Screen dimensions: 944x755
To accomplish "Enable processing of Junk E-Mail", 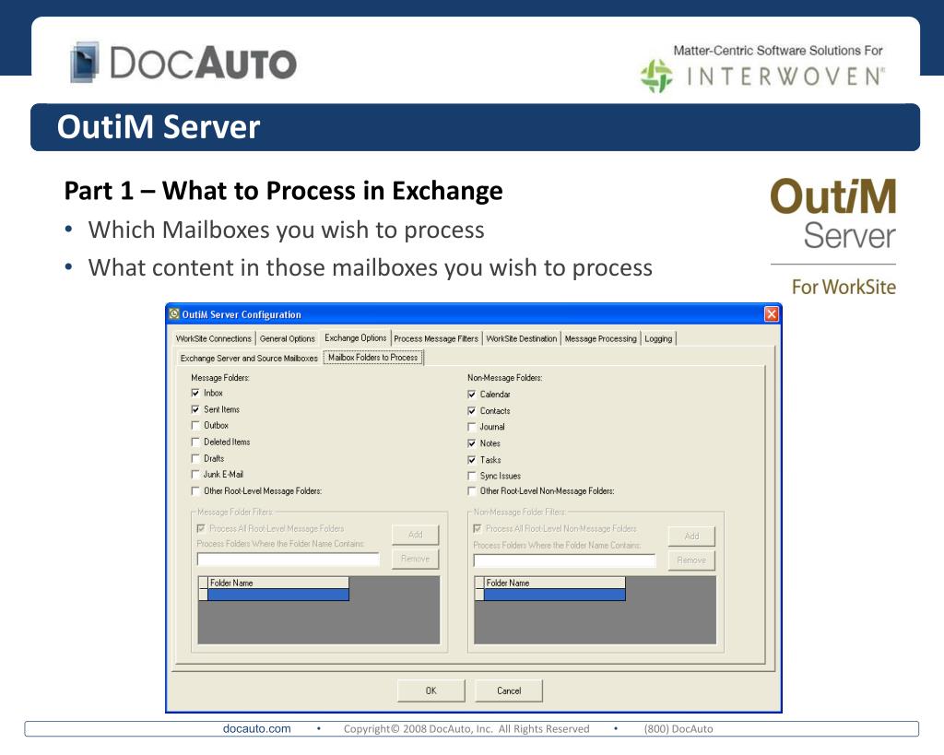I will coord(195,475).
